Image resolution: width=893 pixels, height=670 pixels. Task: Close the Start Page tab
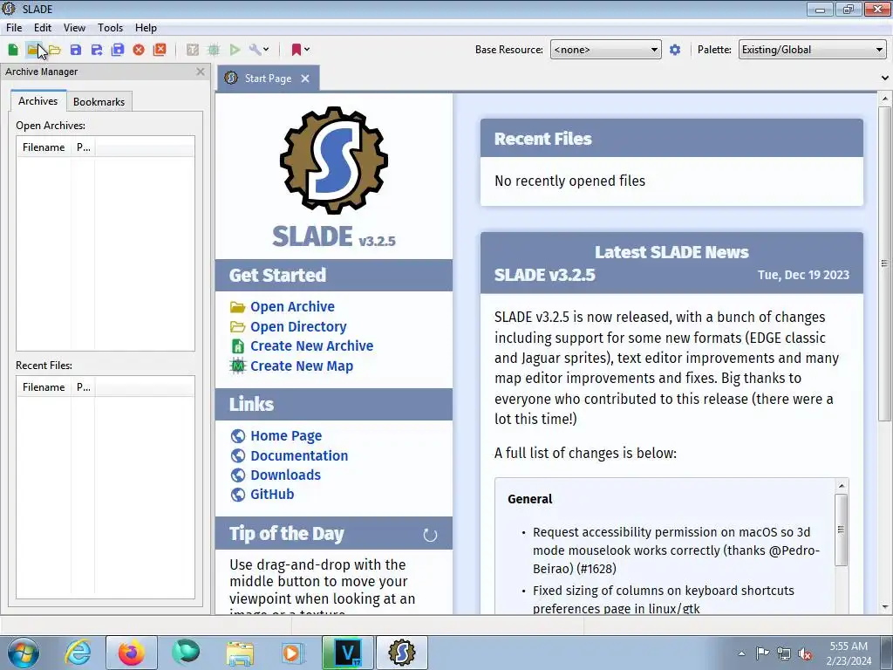[x=305, y=79]
